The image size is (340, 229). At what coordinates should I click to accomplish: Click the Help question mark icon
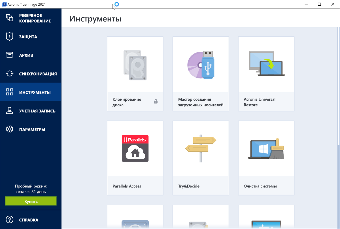pyautogui.click(x=10, y=220)
